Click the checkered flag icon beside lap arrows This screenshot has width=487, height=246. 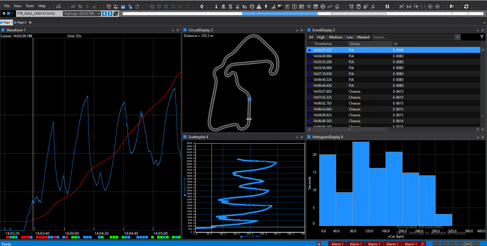116,14
